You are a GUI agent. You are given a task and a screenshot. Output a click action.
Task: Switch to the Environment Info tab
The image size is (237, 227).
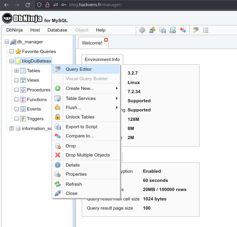pyautogui.click(x=102, y=60)
